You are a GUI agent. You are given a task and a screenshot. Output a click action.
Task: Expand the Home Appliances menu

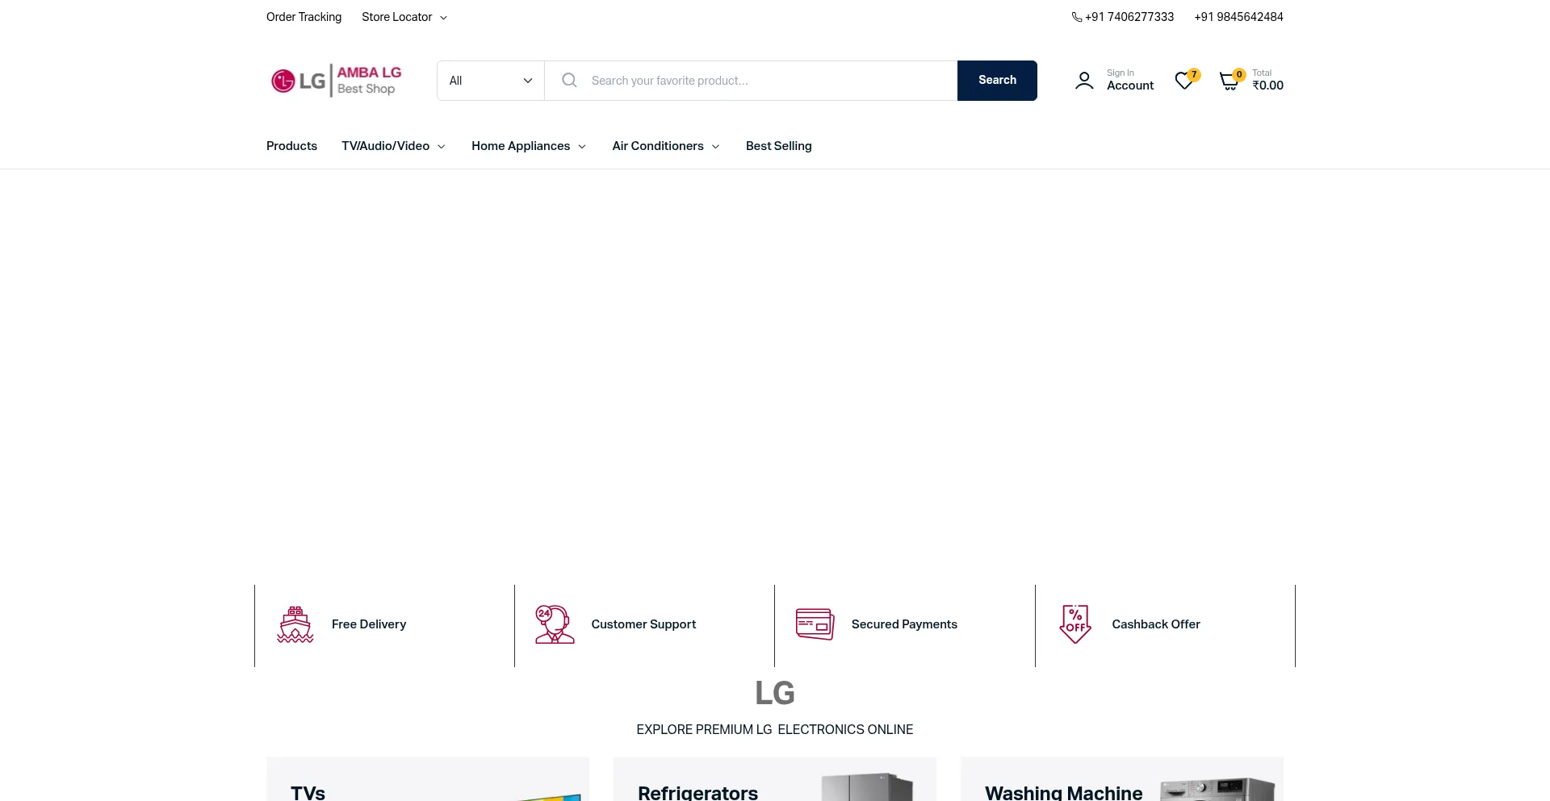528,146
